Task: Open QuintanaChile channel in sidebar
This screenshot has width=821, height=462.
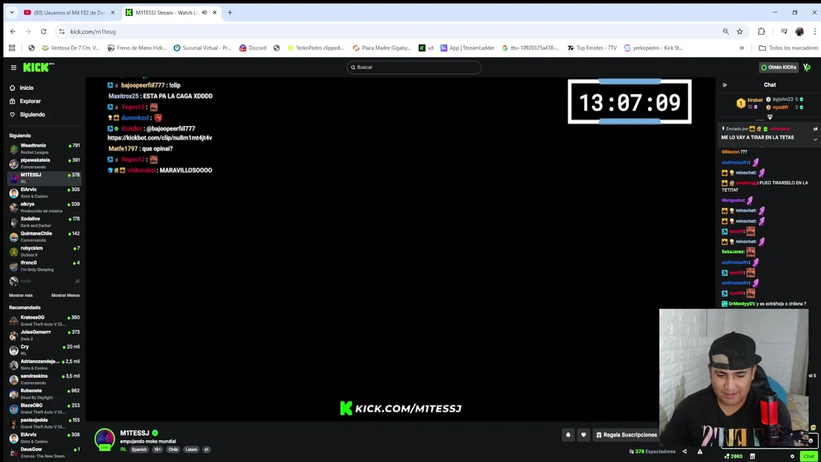Action: tap(44, 237)
